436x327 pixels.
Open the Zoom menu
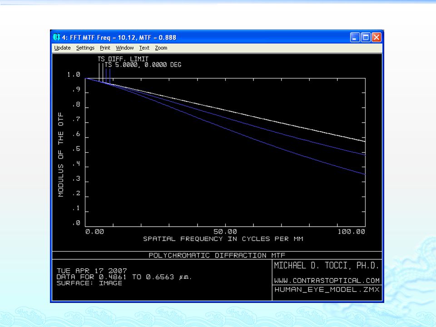pos(161,48)
